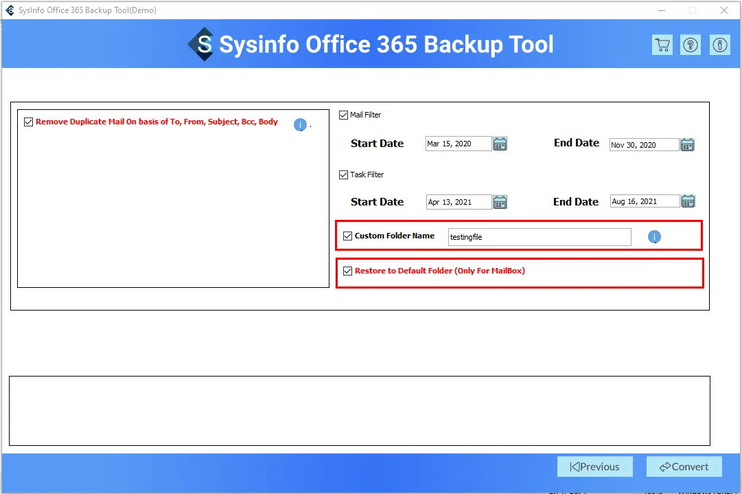Open the about info icon in header
The width and height of the screenshot is (742, 494).
click(x=720, y=45)
